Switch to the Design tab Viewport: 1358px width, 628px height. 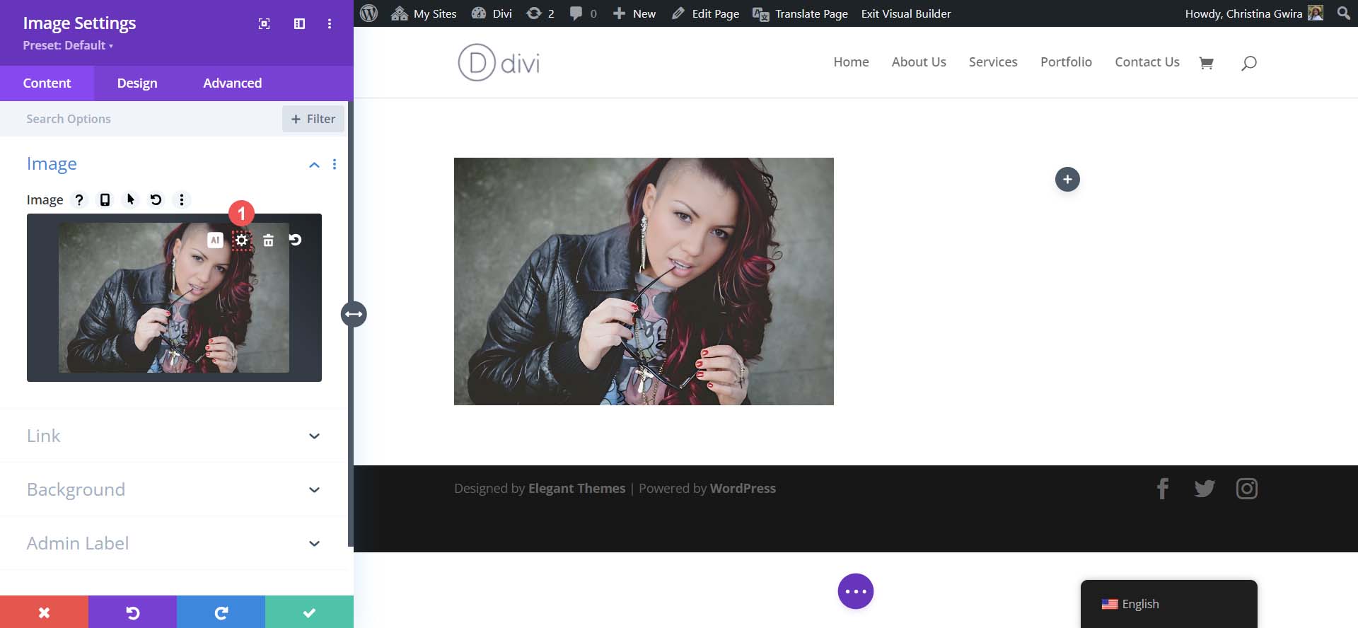pos(137,83)
